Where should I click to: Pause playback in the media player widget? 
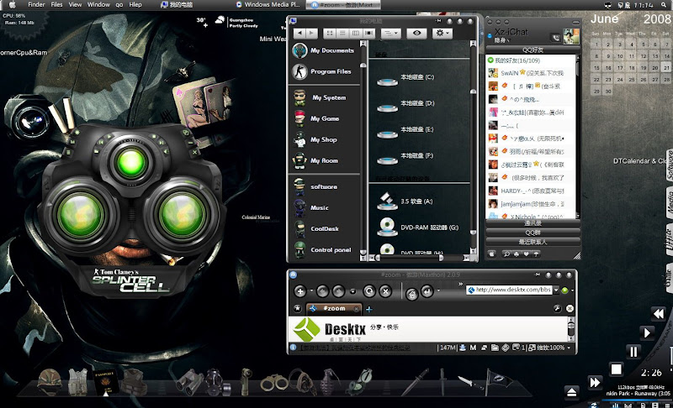633,352
